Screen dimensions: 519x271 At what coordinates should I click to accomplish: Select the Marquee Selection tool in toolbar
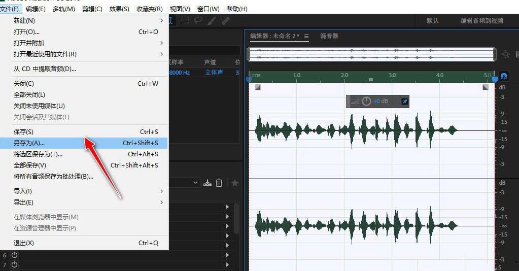coord(185,20)
